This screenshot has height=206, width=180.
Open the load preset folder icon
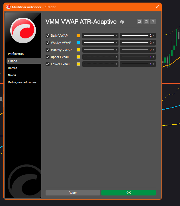click(x=139, y=22)
